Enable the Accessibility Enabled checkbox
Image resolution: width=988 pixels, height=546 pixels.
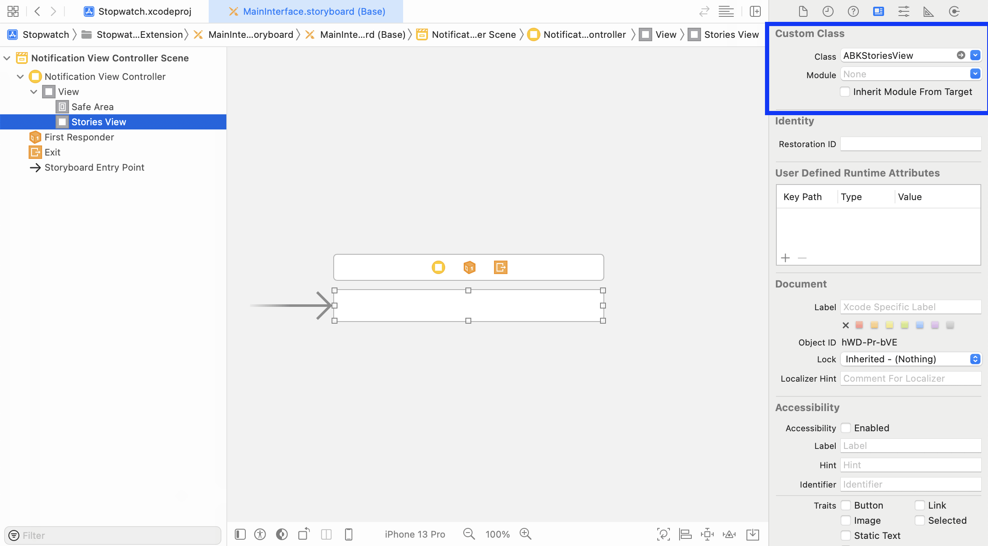pos(846,428)
